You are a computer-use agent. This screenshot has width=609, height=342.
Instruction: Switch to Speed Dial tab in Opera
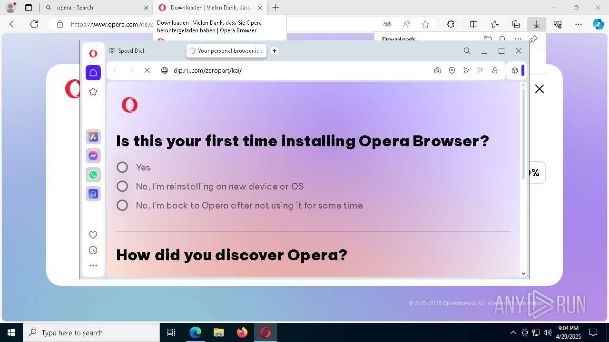[x=127, y=51]
